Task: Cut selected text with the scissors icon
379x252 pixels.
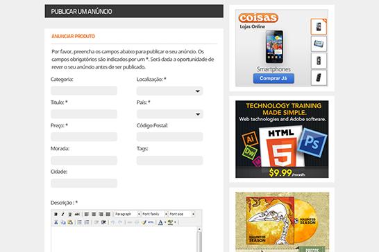Action: click(x=56, y=222)
